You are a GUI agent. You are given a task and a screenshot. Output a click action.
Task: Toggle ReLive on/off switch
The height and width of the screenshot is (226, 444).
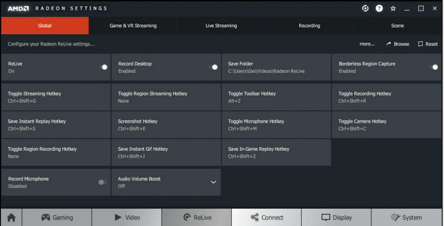pyautogui.click(x=103, y=67)
